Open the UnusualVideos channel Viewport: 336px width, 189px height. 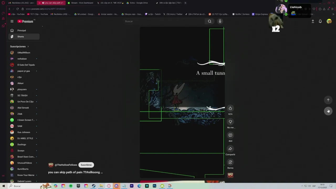pos(24,163)
